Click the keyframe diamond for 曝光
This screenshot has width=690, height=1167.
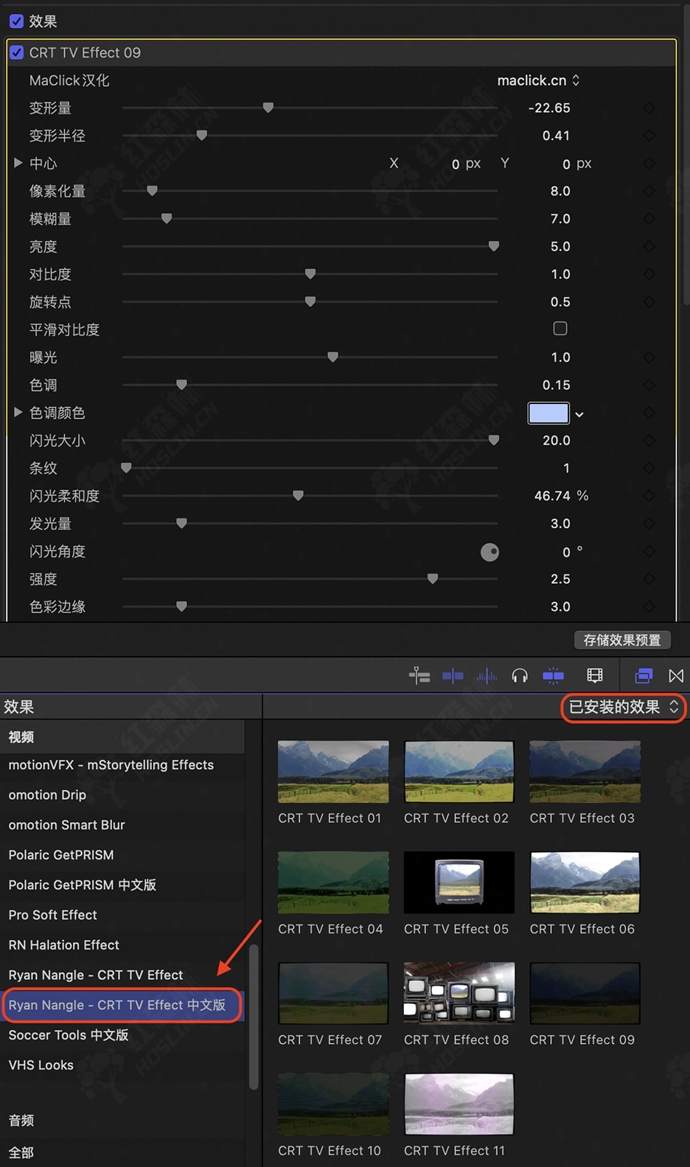(x=649, y=357)
